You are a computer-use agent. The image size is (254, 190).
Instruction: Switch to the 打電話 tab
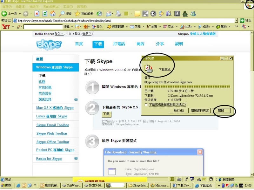click(119, 44)
